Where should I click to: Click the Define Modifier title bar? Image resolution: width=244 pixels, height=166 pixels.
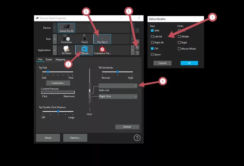coord(176,19)
